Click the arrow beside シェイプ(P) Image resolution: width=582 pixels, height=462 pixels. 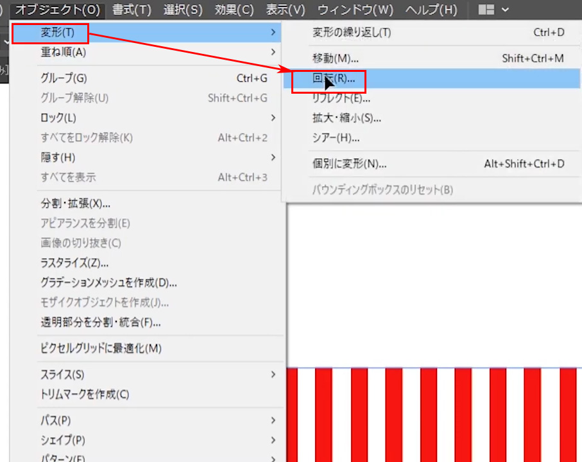pyautogui.click(x=273, y=440)
